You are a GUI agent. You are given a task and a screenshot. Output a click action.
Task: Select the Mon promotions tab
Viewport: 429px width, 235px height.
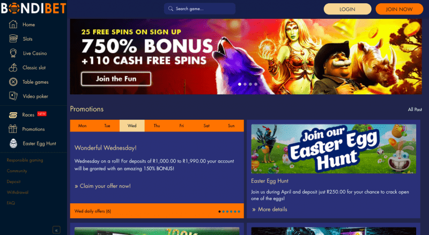coord(83,126)
